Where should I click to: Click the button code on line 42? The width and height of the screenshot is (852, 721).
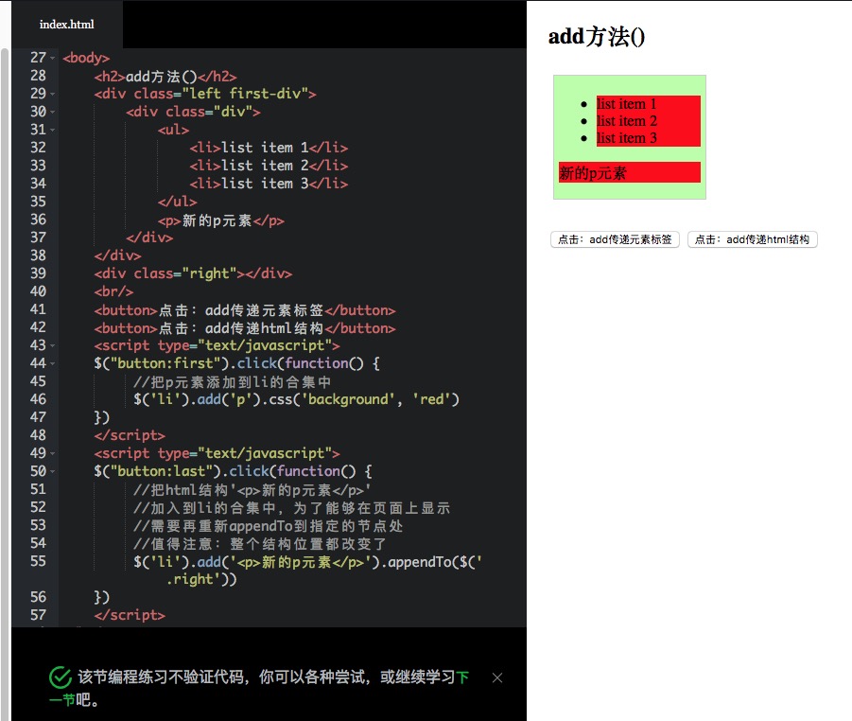(x=245, y=328)
